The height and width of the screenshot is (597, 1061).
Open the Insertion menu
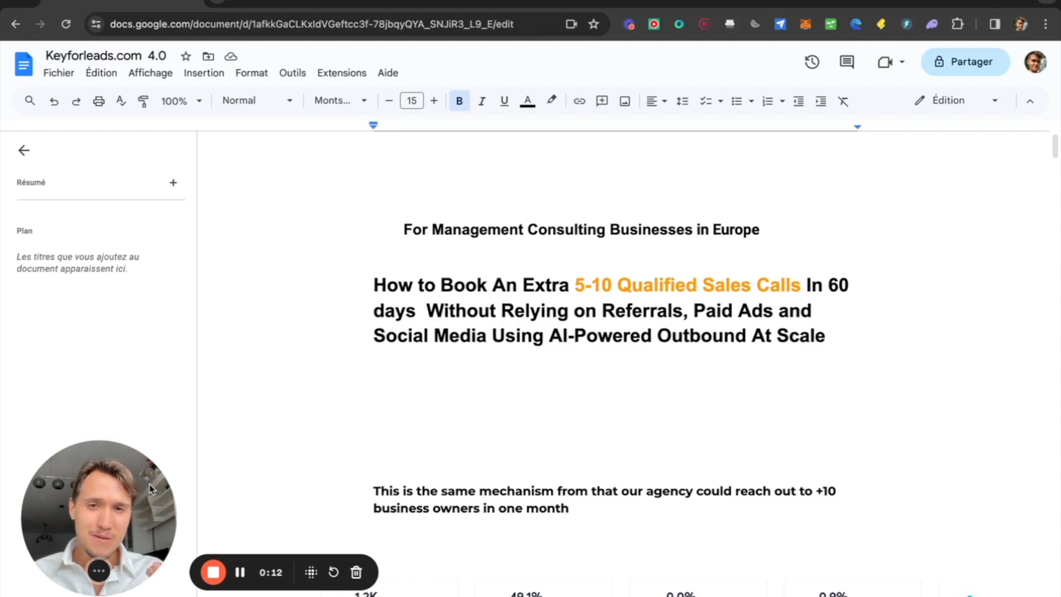(204, 73)
